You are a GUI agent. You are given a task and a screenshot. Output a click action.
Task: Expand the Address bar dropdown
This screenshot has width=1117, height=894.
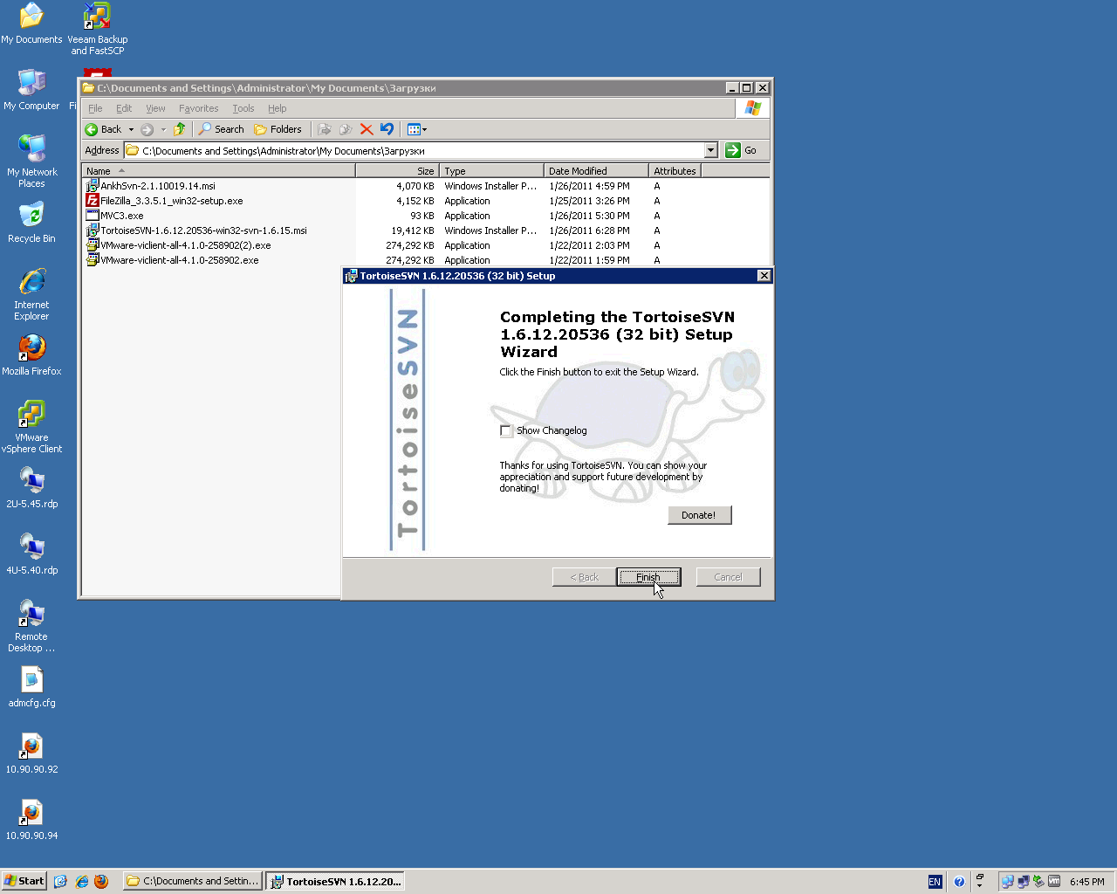[x=710, y=150]
